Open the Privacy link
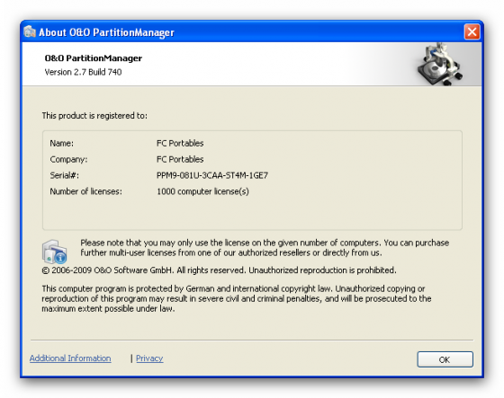The width and height of the screenshot is (504, 398). coord(149,358)
